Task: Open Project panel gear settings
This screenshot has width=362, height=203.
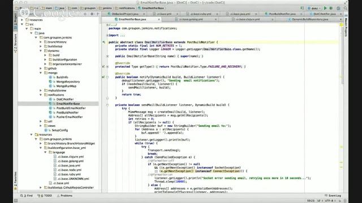Action: tap(92, 14)
